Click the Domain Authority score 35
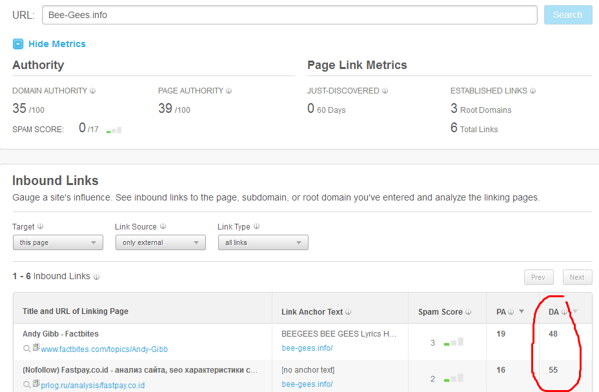The image size is (599, 392). pyautogui.click(x=19, y=109)
